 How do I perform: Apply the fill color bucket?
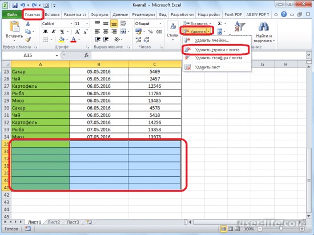62,39
